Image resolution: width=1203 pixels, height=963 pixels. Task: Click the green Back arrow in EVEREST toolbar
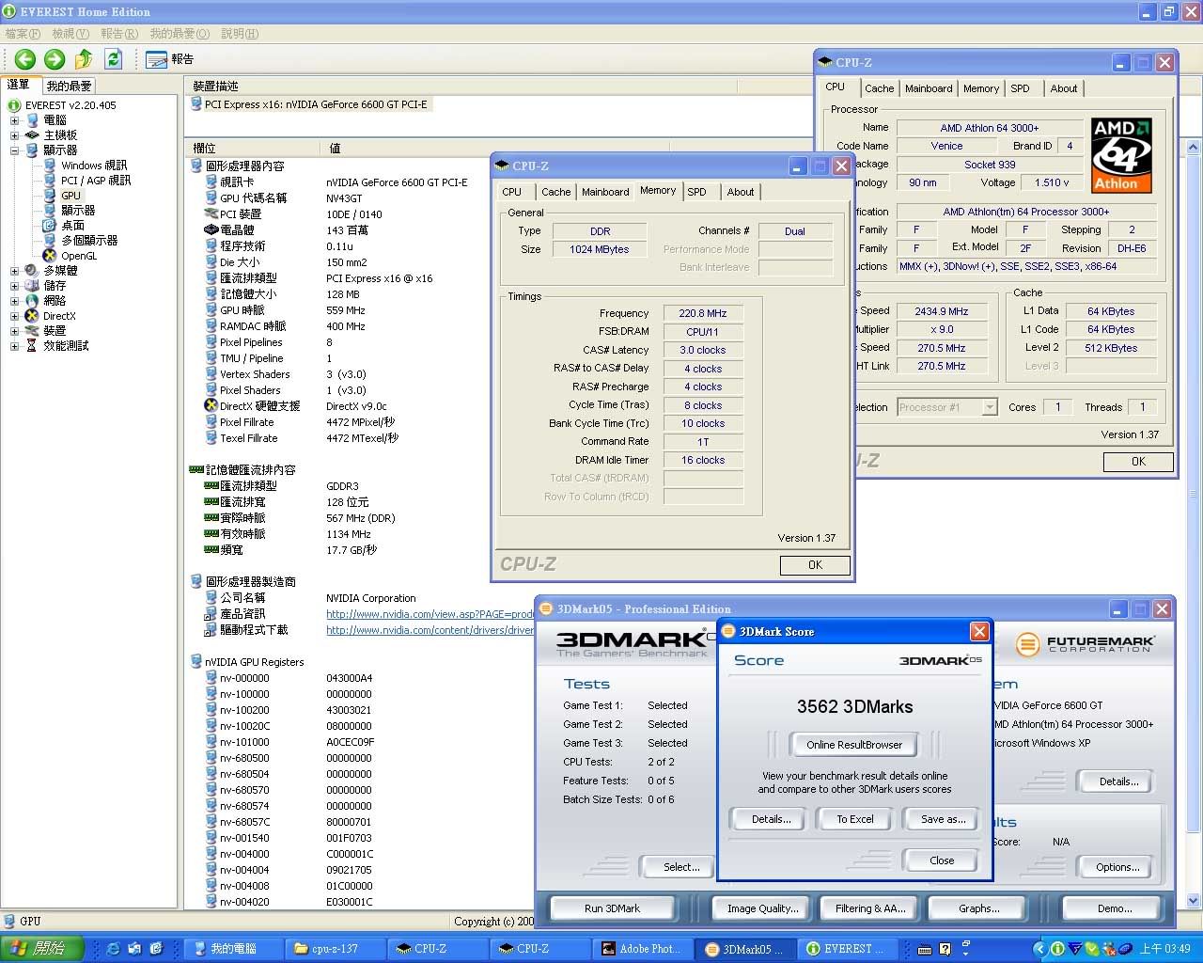(25, 59)
